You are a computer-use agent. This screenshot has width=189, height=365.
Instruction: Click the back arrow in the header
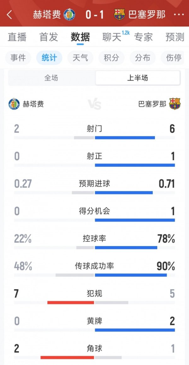click(x=9, y=14)
